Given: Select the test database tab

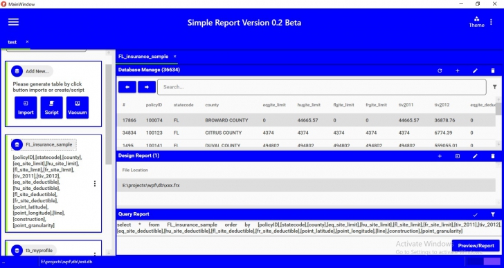Looking at the screenshot, I should pos(12,42).
